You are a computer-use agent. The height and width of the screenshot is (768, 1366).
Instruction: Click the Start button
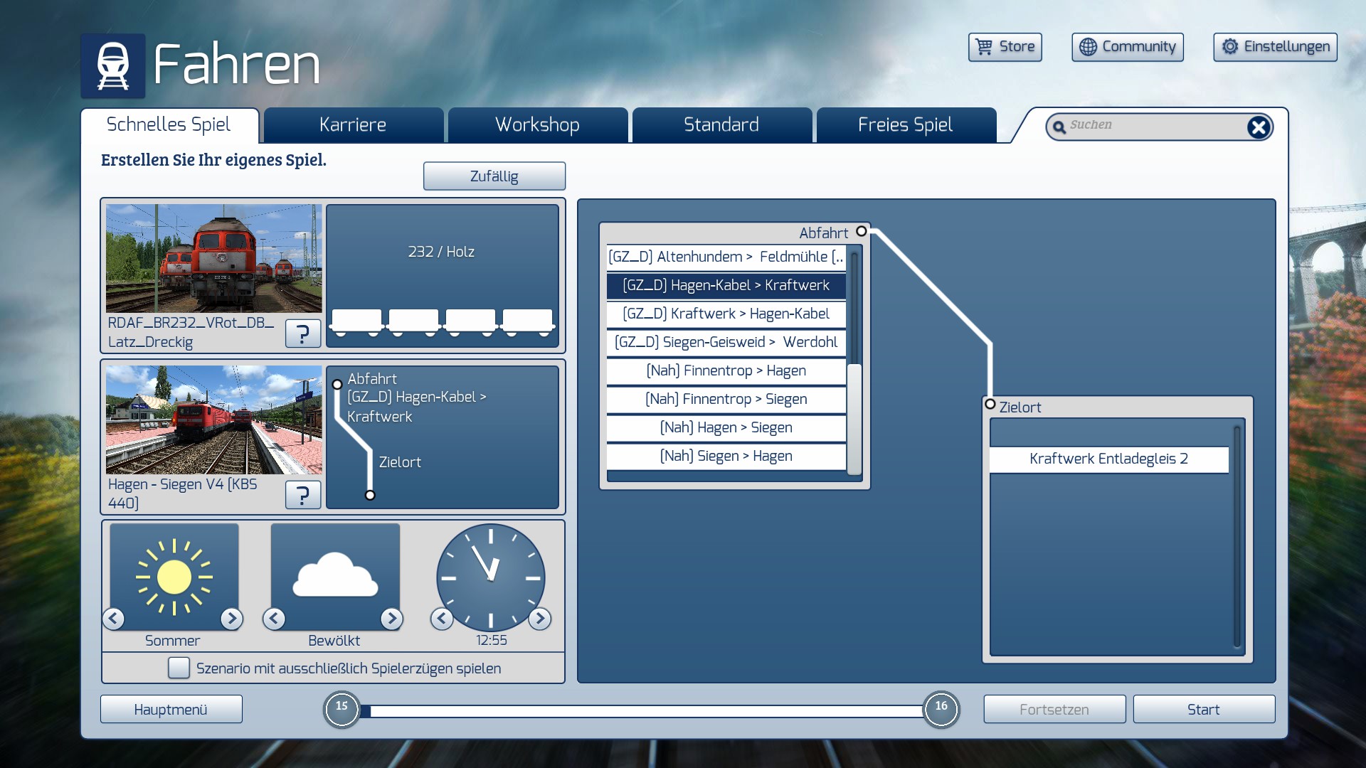click(x=1203, y=709)
